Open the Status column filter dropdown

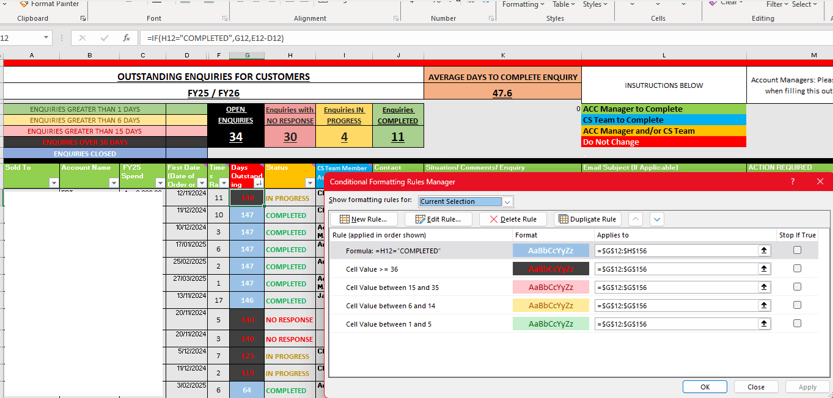(309, 183)
